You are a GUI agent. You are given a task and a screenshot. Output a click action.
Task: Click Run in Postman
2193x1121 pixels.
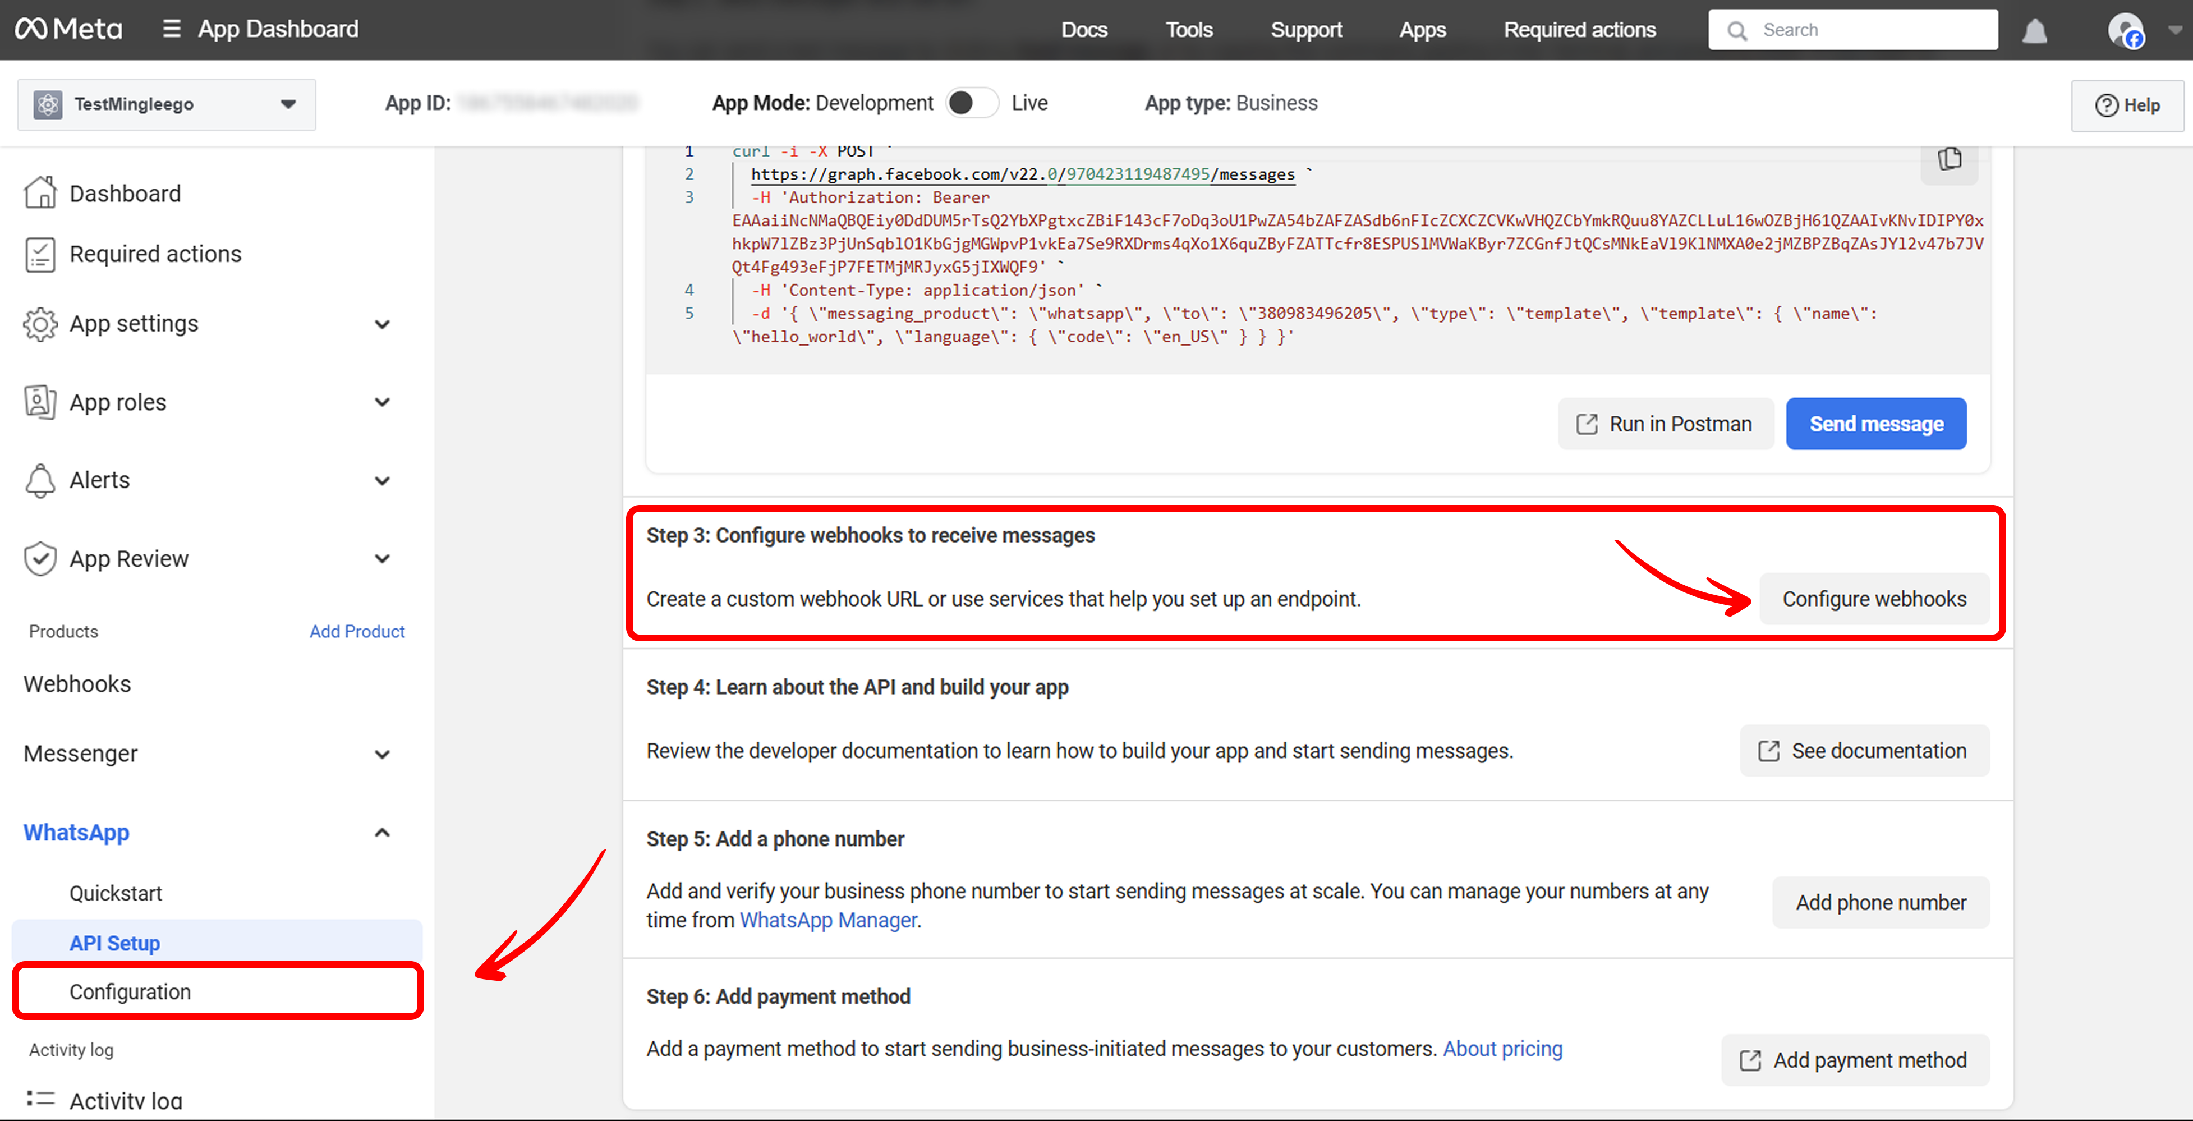pyautogui.click(x=1665, y=424)
